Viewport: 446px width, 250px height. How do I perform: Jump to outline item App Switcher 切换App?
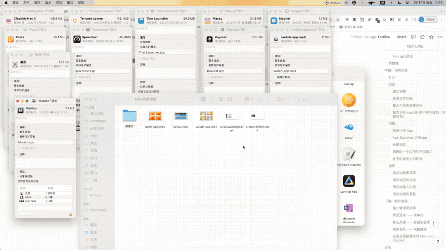click(x=410, y=138)
